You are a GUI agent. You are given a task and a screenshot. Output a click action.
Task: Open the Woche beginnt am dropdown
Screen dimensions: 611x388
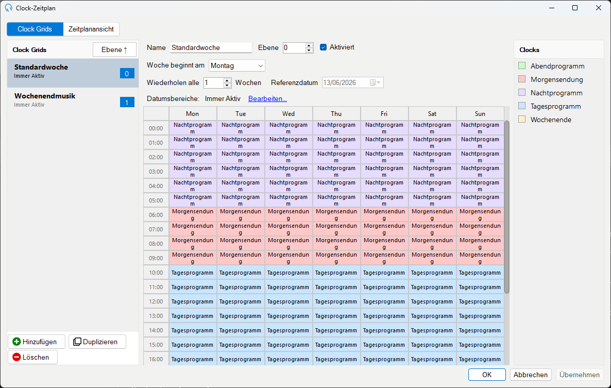point(237,66)
